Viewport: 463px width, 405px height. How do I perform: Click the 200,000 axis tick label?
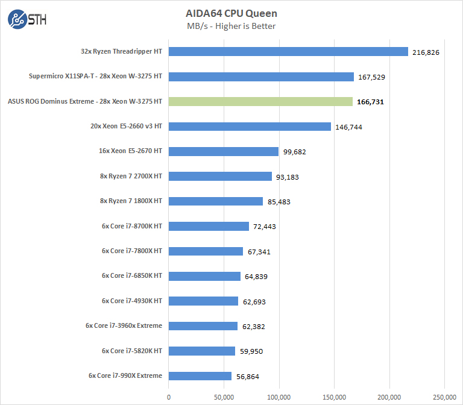tap(389, 397)
